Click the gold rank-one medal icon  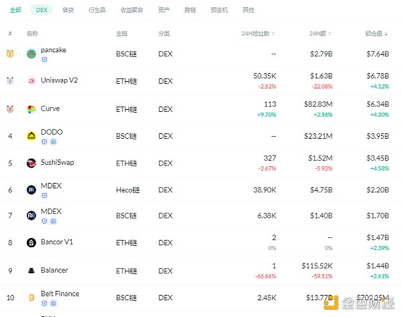coord(10,54)
